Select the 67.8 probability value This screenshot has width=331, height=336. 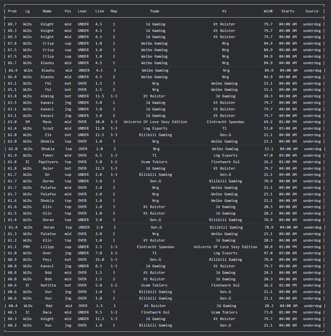tap(12, 44)
